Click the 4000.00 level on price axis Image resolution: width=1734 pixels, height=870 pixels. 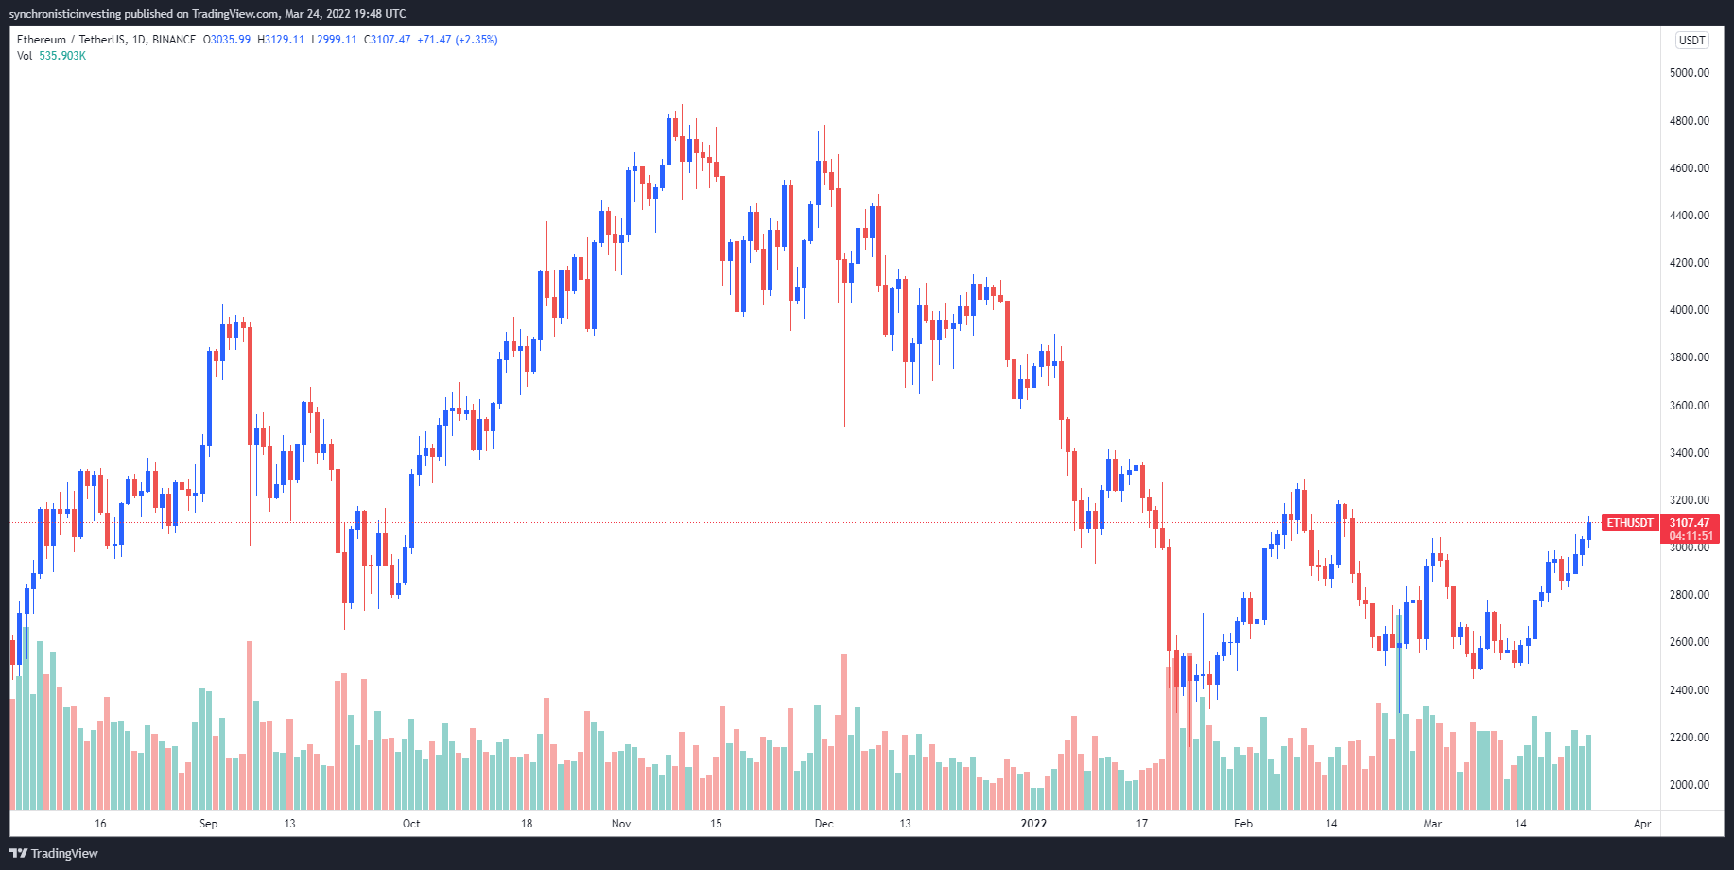point(1689,310)
